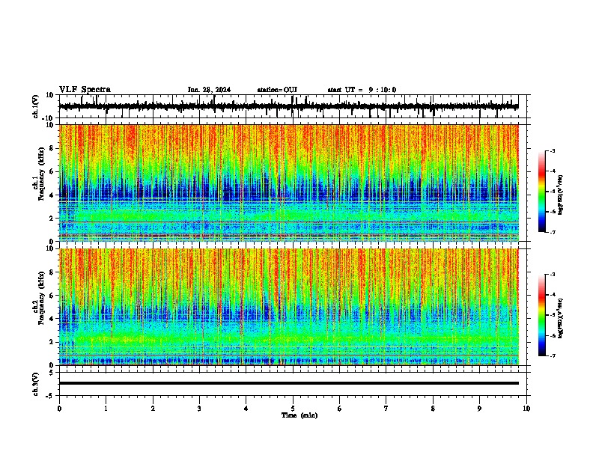Image resolution: width=593 pixels, height=458 pixels.
Task: Click the Time (min) axis label
Action: [x=299, y=415]
